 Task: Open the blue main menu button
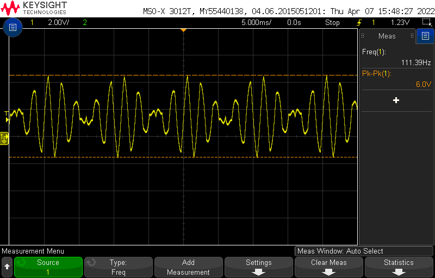(13, 27)
